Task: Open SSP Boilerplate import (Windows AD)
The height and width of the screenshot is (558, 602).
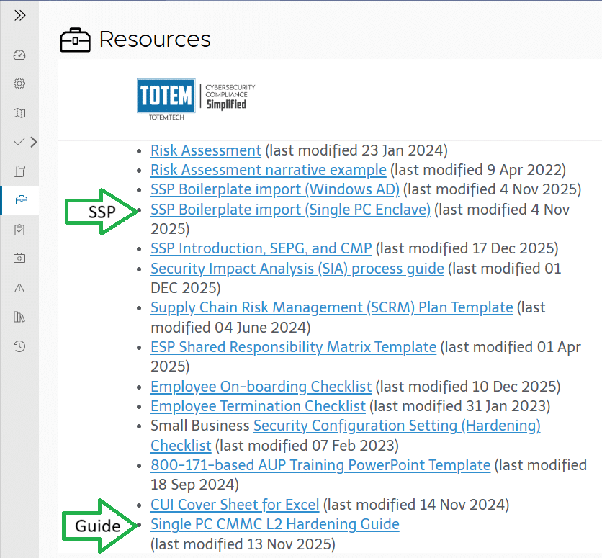Action: [274, 189]
